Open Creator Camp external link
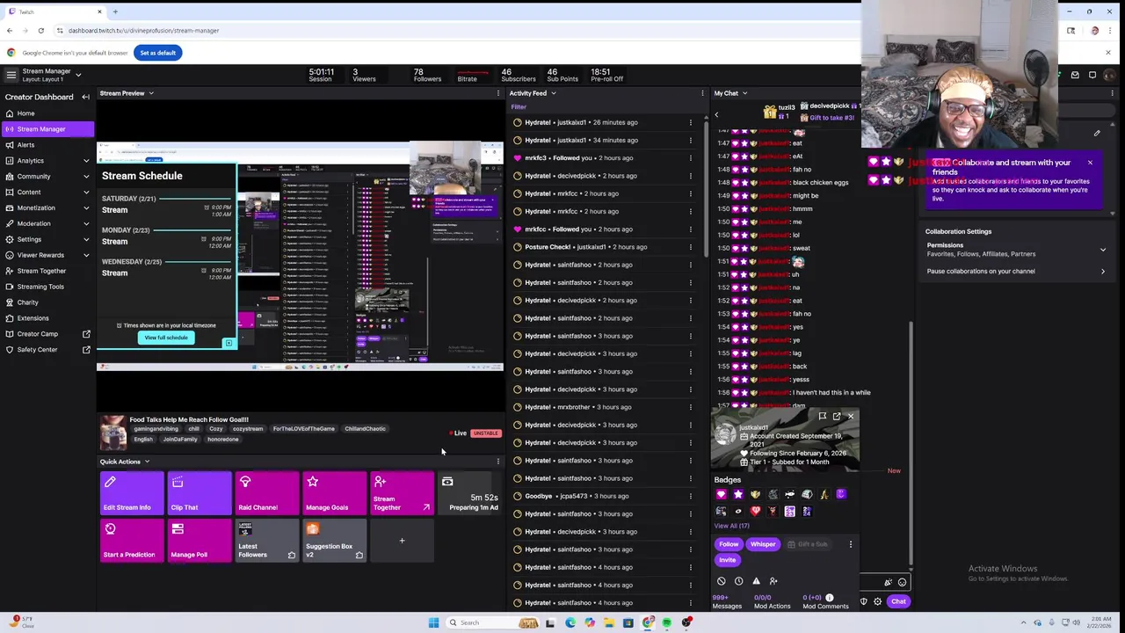Screen dimensions: 1125x633 [48, 334]
